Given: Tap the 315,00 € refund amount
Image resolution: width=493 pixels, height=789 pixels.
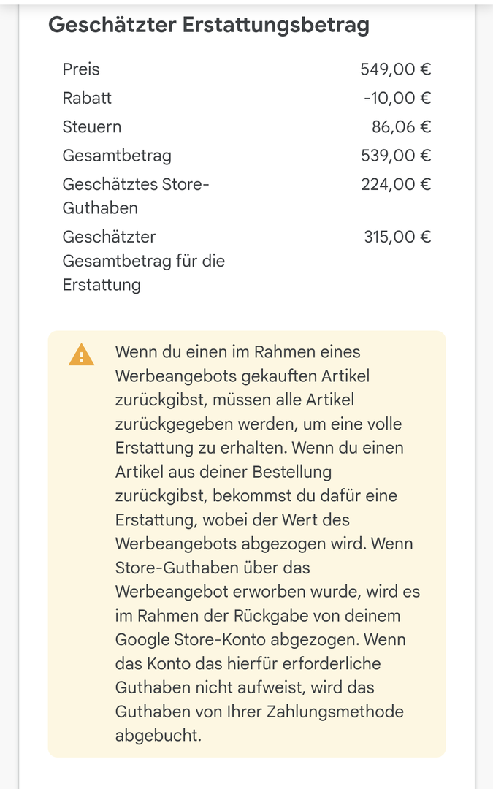Looking at the screenshot, I should [x=397, y=237].
